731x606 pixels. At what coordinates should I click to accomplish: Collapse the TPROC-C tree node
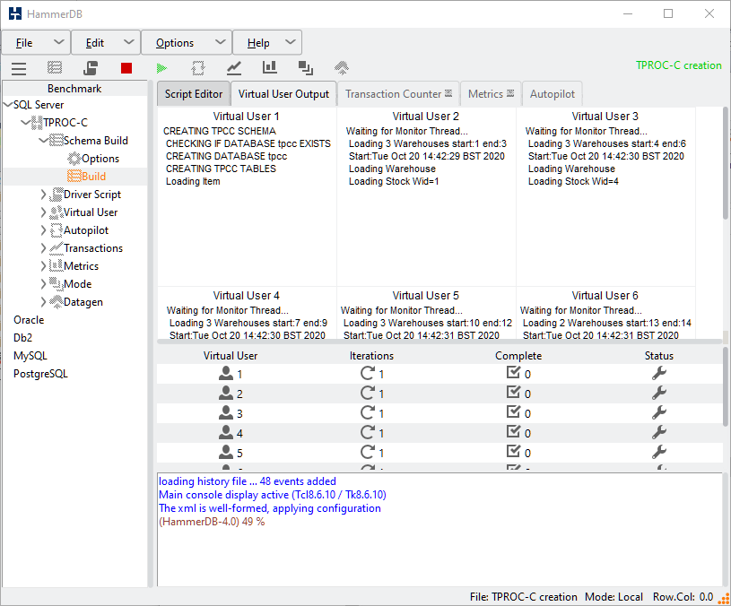click(26, 123)
